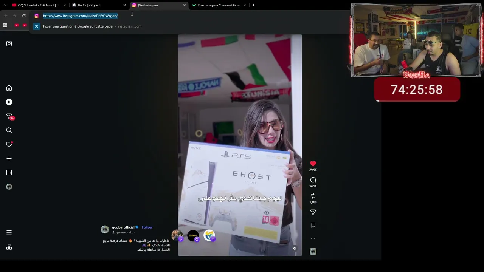Open the Reels icon in sidebar
The height and width of the screenshot is (272, 484).
[x=9, y=102]
